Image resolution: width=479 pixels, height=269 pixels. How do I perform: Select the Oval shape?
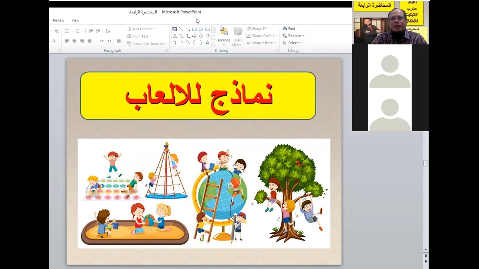click(x=201, y=29)
